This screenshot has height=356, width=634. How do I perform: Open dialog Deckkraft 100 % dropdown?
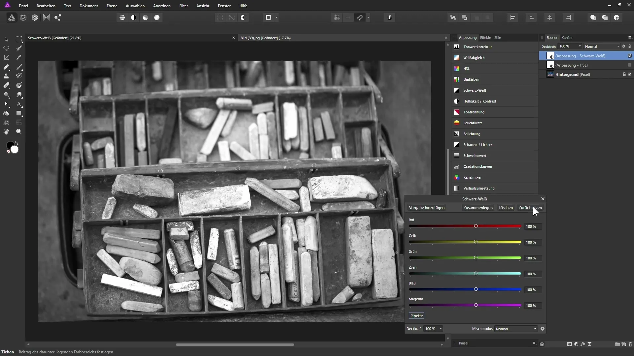click(440, 329)
